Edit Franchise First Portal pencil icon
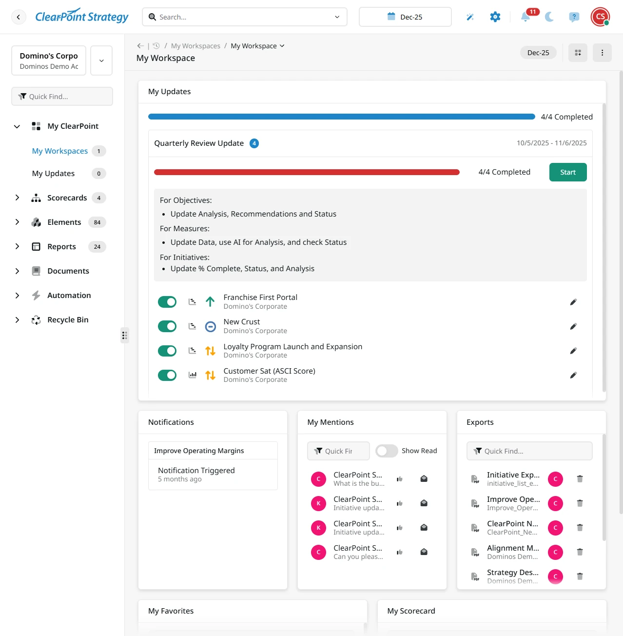The image size is (623, 636). pos(573,302)
